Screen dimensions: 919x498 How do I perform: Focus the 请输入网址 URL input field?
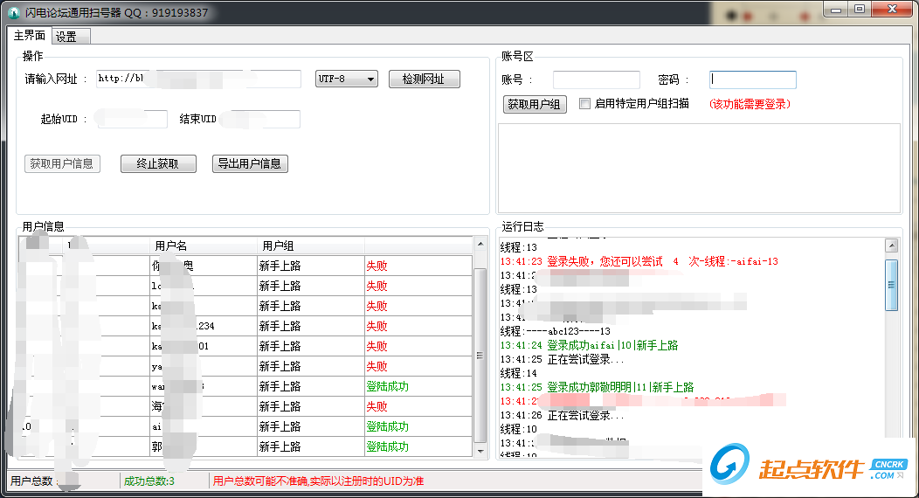pyautogui.click(x=198, y=80)
